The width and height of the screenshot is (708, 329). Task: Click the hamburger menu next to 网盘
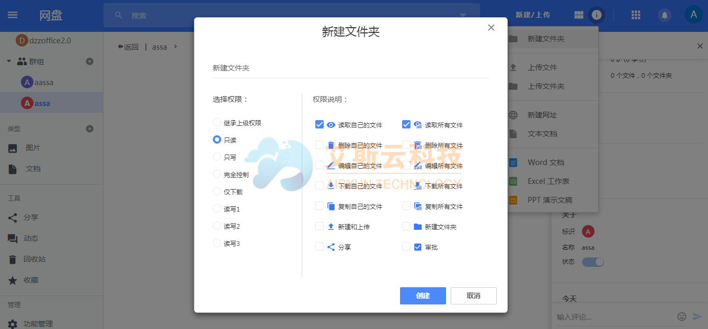pos(13,15)
